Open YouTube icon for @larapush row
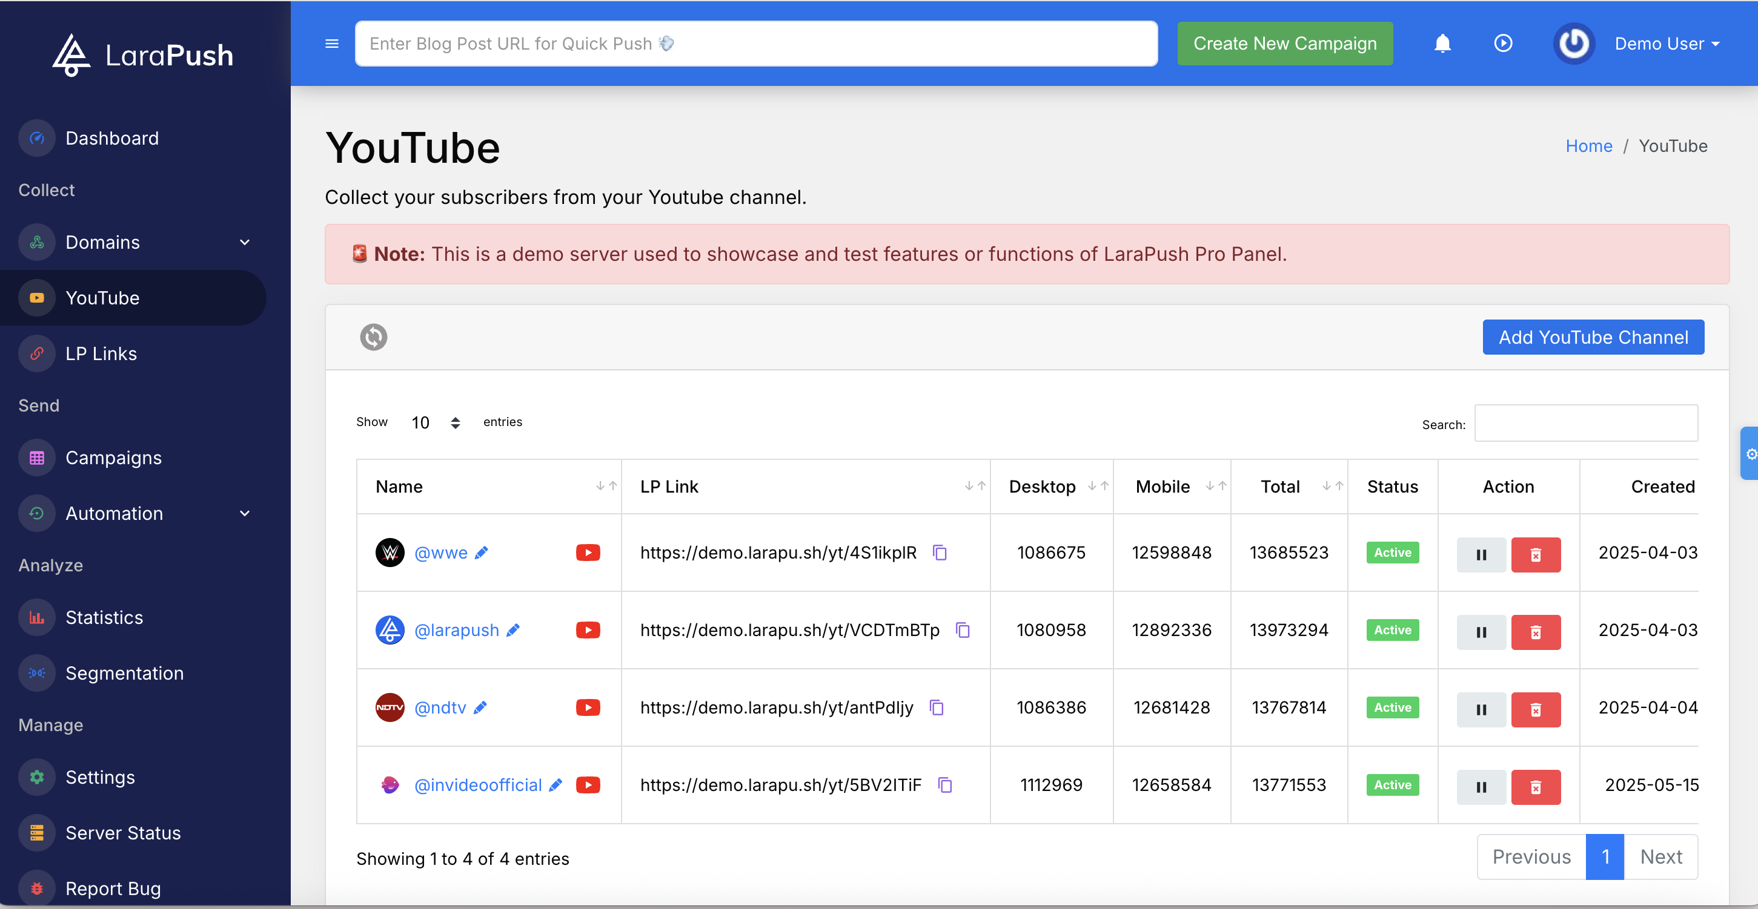Viewport: 1758px width, 909px height. (x=588, y=631)
